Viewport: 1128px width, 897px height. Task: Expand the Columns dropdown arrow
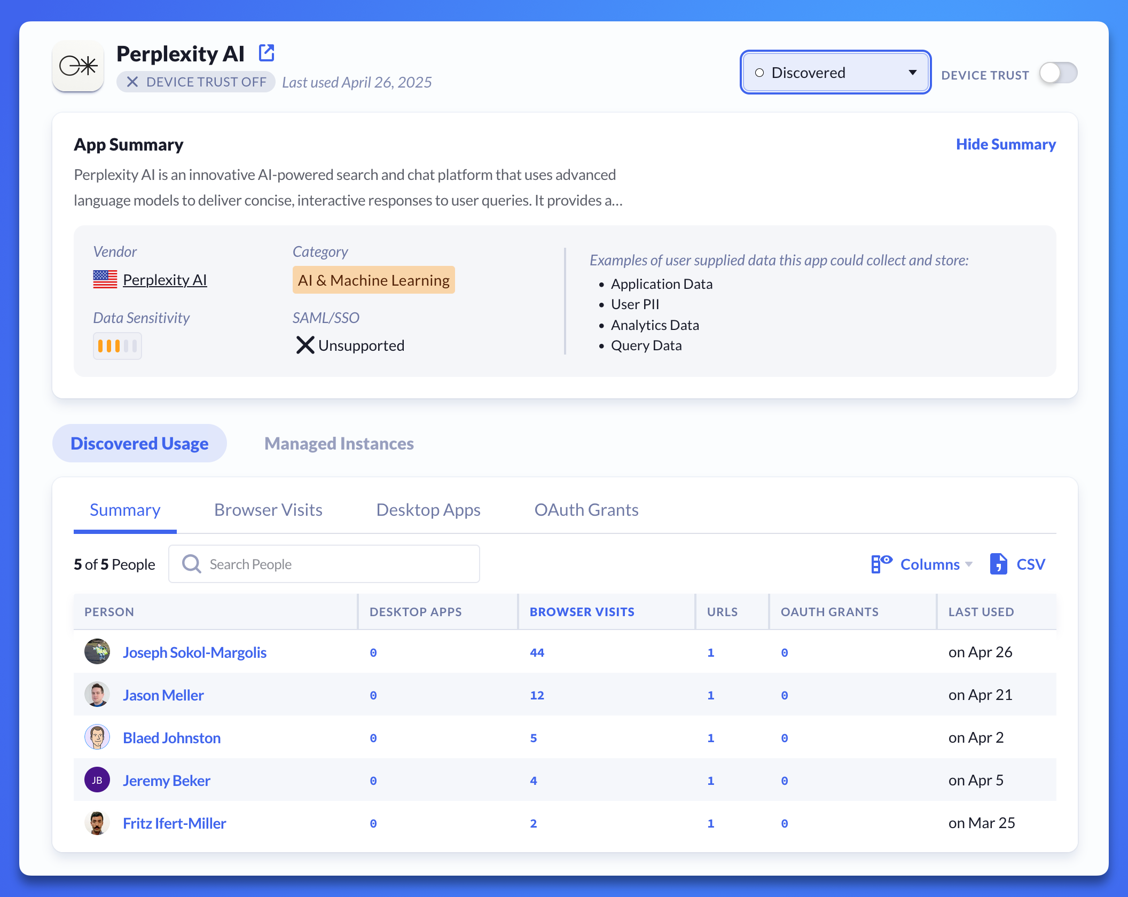(x=969, y=564)
